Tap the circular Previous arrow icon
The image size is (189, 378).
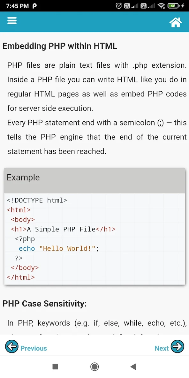pos(12,346)
